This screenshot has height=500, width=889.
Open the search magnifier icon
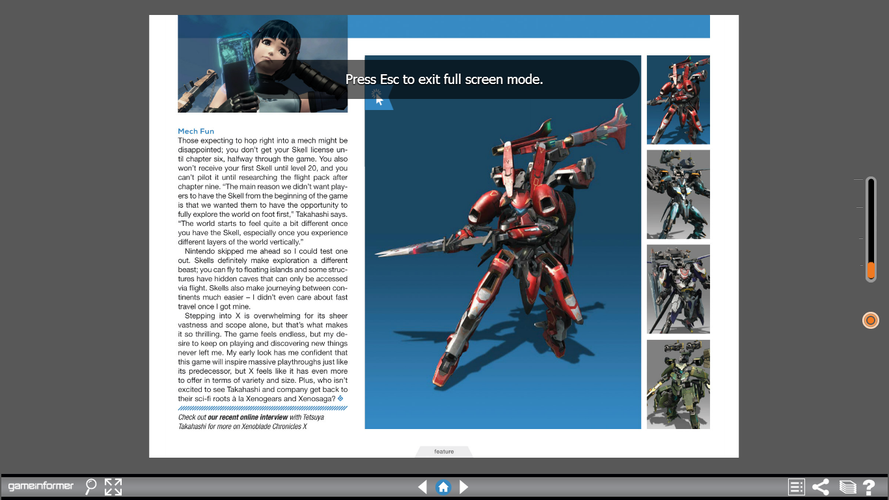pos(91,486)
